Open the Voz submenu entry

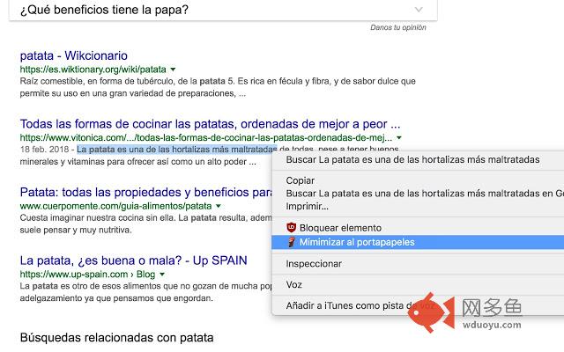pyautogui.click(x=418, y=285)
